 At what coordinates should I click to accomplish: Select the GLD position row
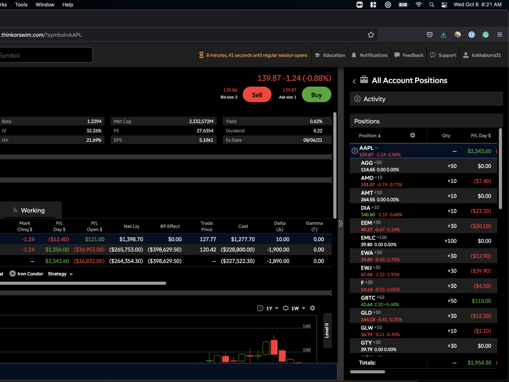point(423,316)
